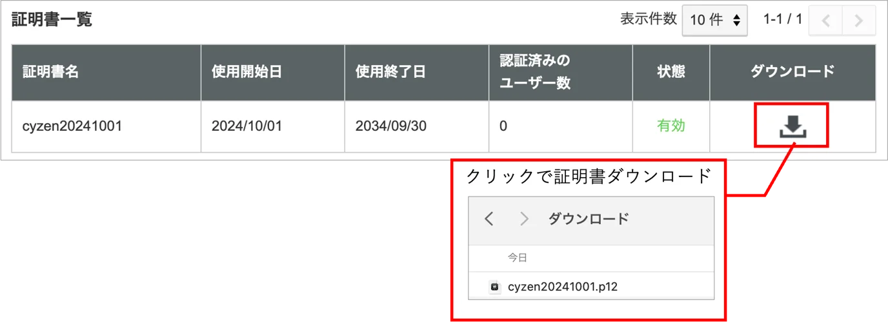Screen dimensions: 888x322
Task: Click the 証明書一覧 heading
Action: point(52,19)
